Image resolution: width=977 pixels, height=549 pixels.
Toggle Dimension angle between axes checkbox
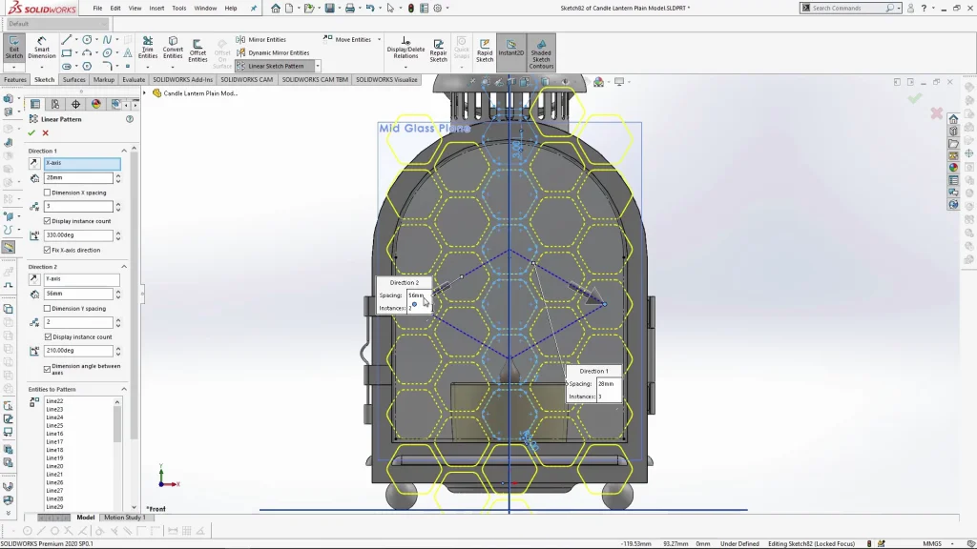48,367
